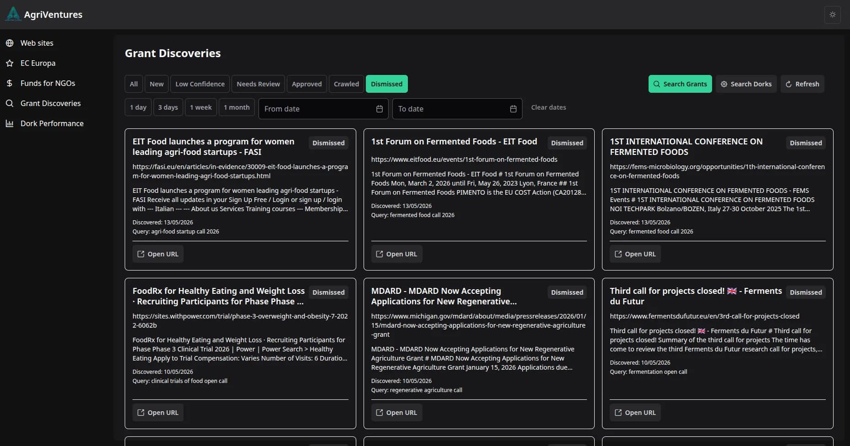Click Dismissed badge on MDARD card
Viewport: 850px width, 446px height.
pos(567,292)
